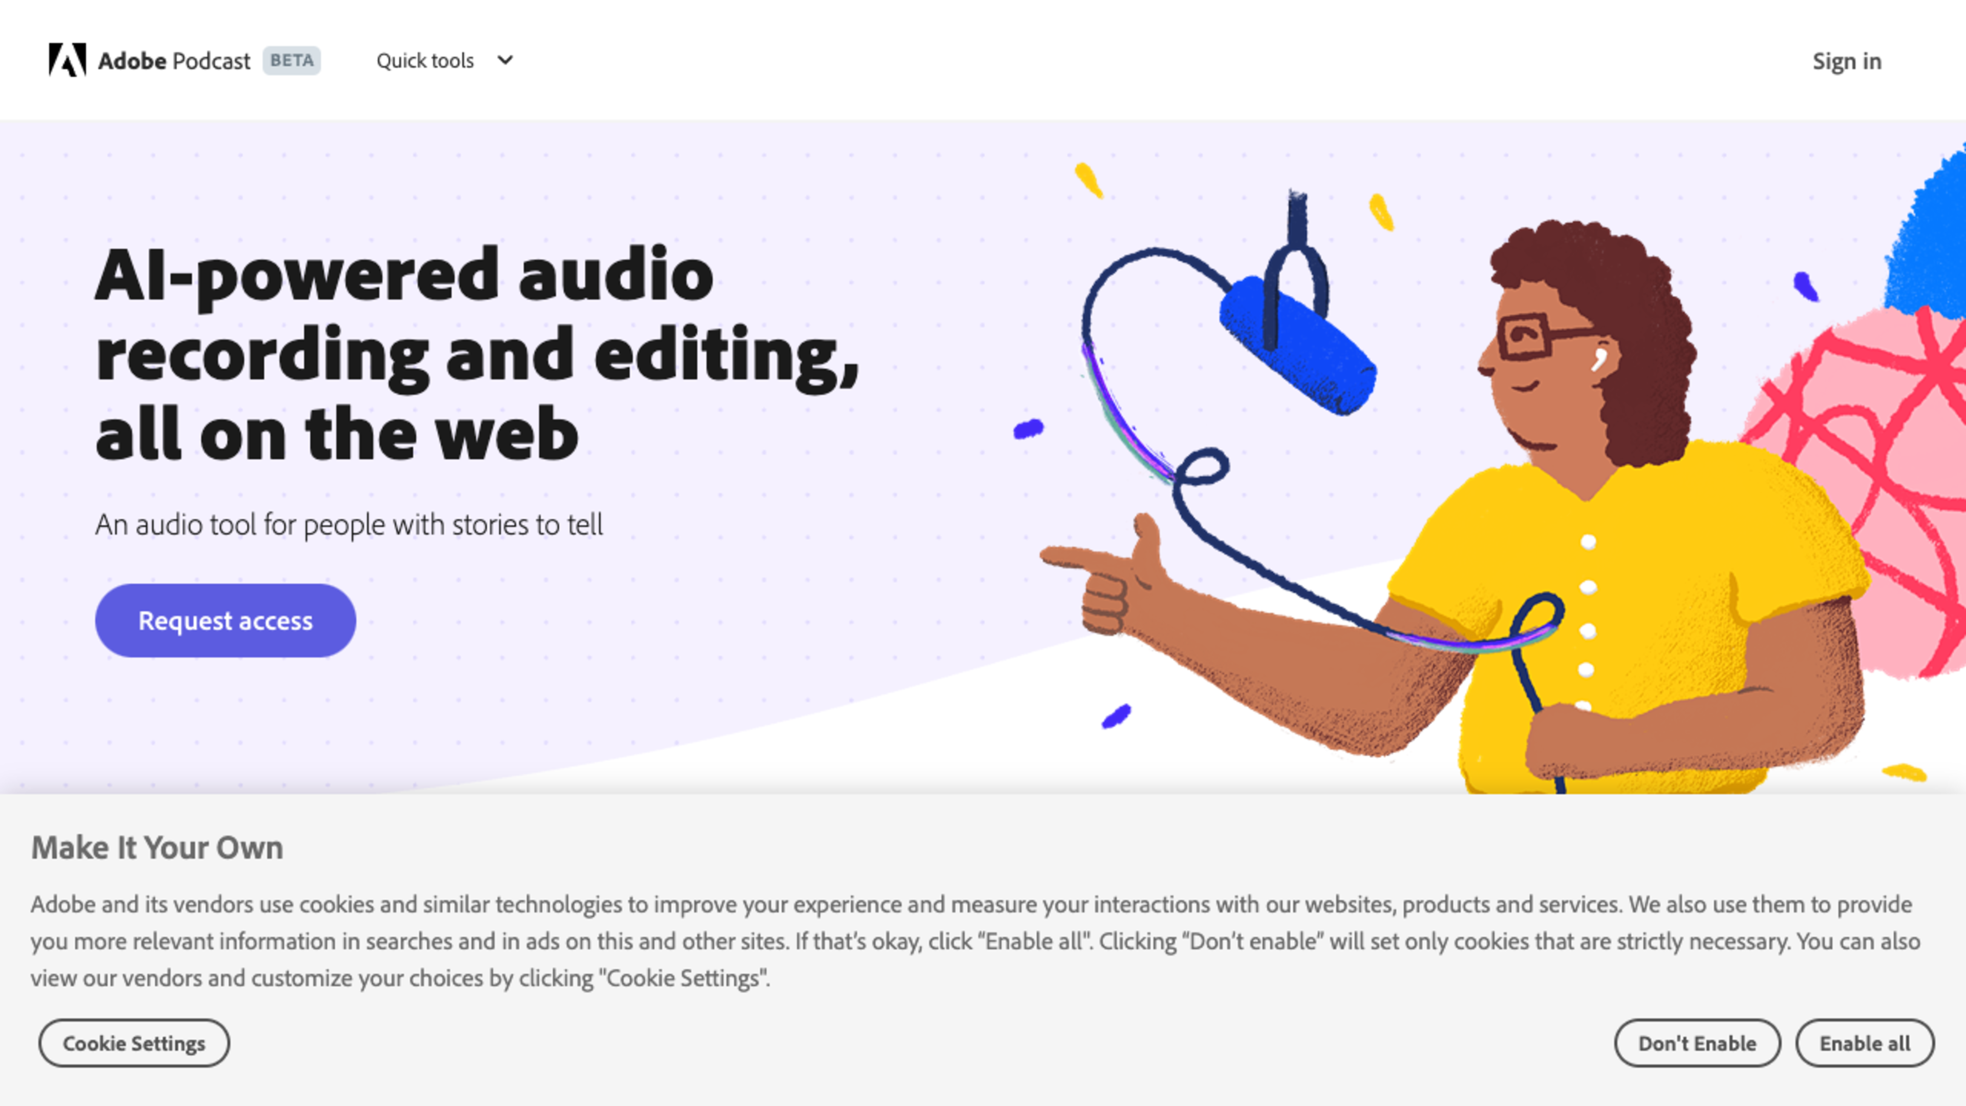Click Sign in
The height and width of the screenshot is (1106, 1966).
pyautogui.click(x=1847, y=61)
